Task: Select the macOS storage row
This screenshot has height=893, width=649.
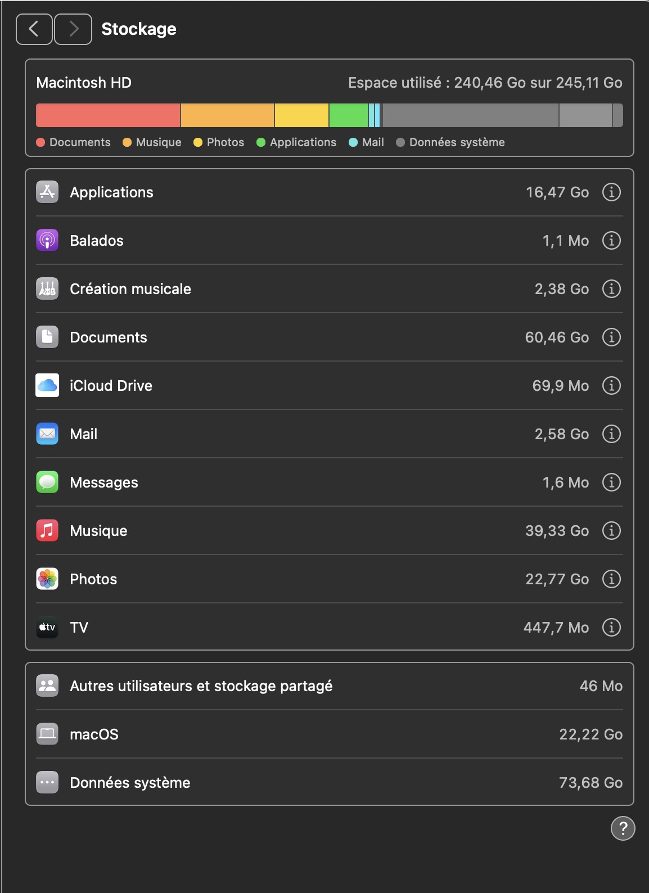Action: (329, 734)
